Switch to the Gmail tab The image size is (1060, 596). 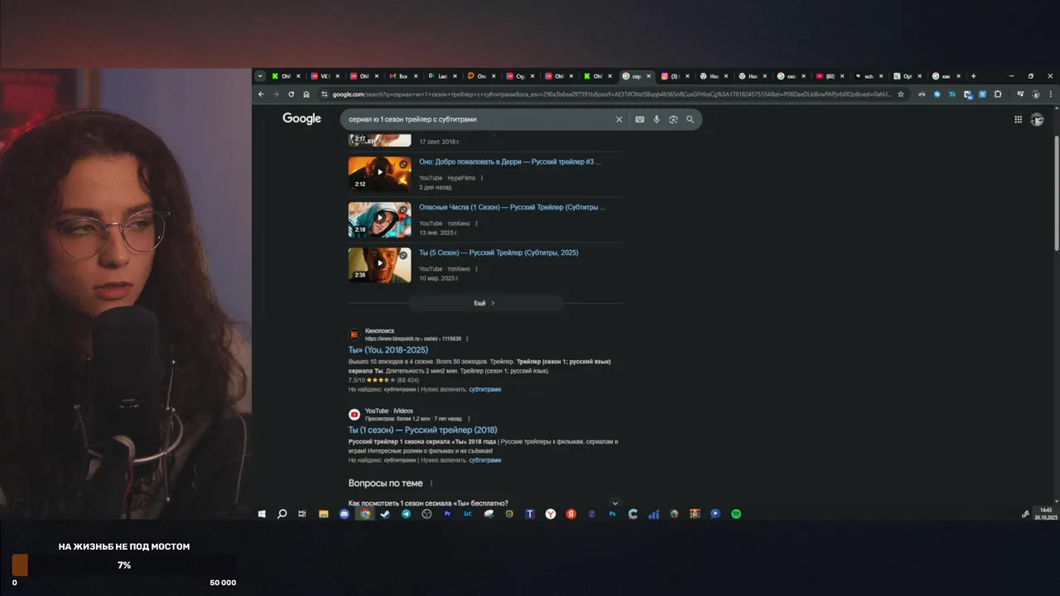tap(403, 76)
